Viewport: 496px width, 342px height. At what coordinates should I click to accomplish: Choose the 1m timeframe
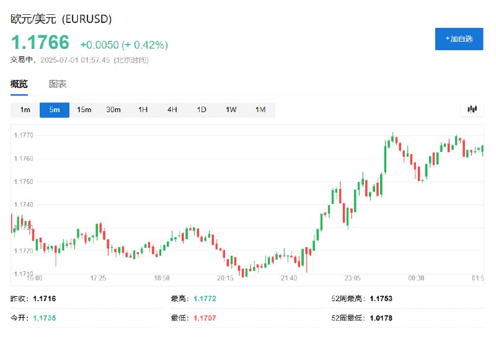(25, 110)
